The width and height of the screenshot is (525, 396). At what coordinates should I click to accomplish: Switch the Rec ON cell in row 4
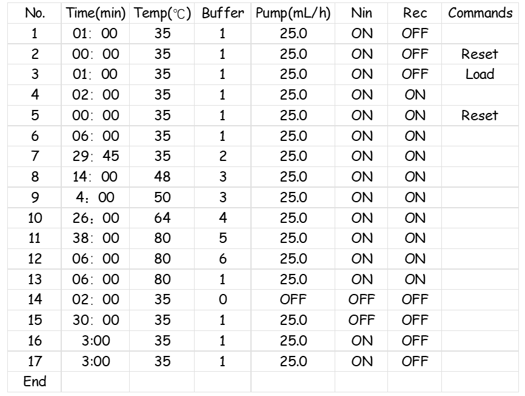[x=415, y=95]
